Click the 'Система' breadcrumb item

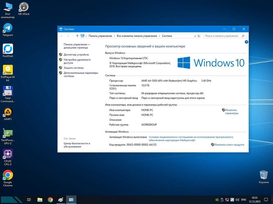coord(167,36)
